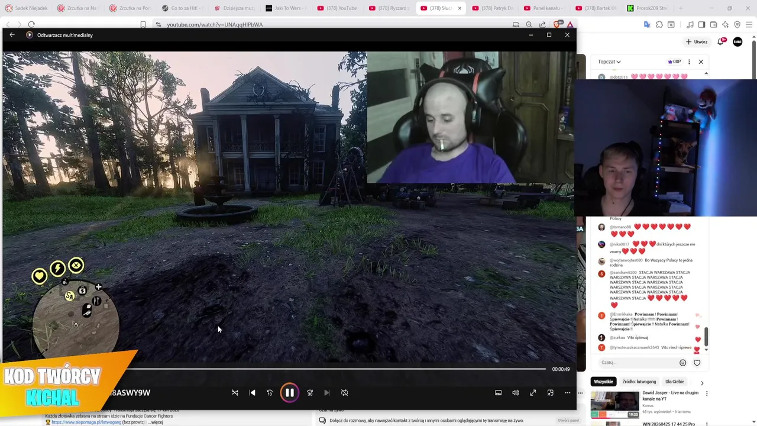Click chat user @sandraw6200 name
This screenshot has height=426, width=757.
[x=623, y=273]
